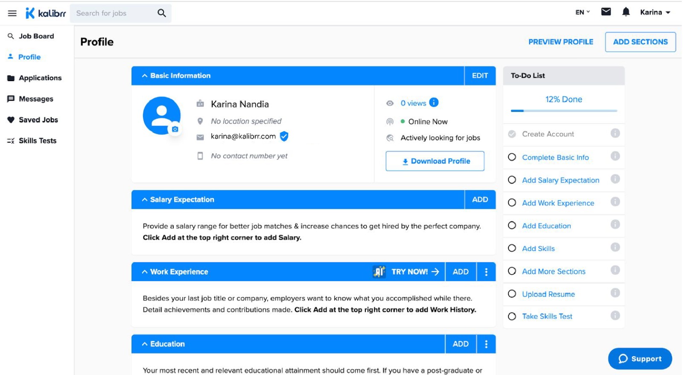The width and height of the screenshot is (683, 375).
Task: Click the PREVIEW PROFILE link
Action: pyautogui.click(x=560, y=42)
